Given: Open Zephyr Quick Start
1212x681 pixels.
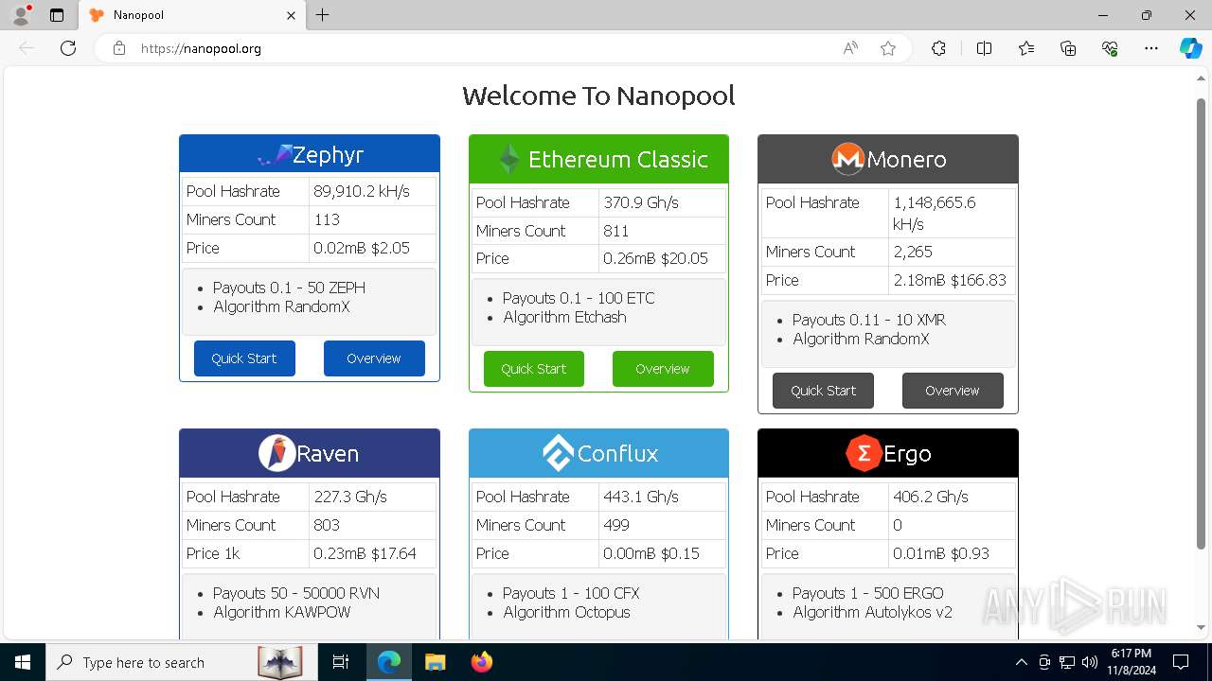Looking at the screenshot, I should tap(244, 358).
